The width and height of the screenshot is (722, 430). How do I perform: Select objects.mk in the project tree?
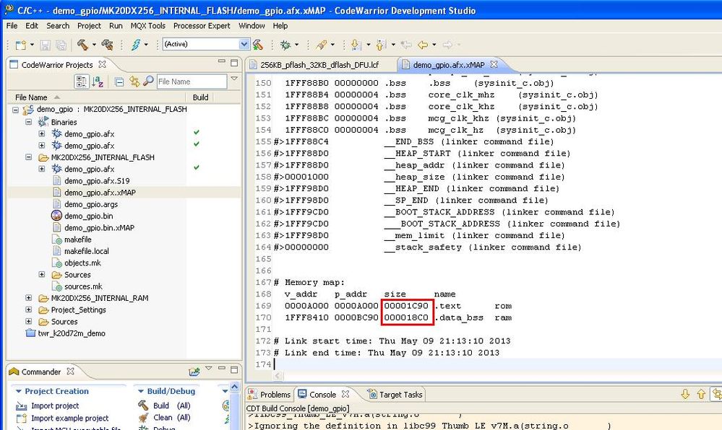pos(82,263)
